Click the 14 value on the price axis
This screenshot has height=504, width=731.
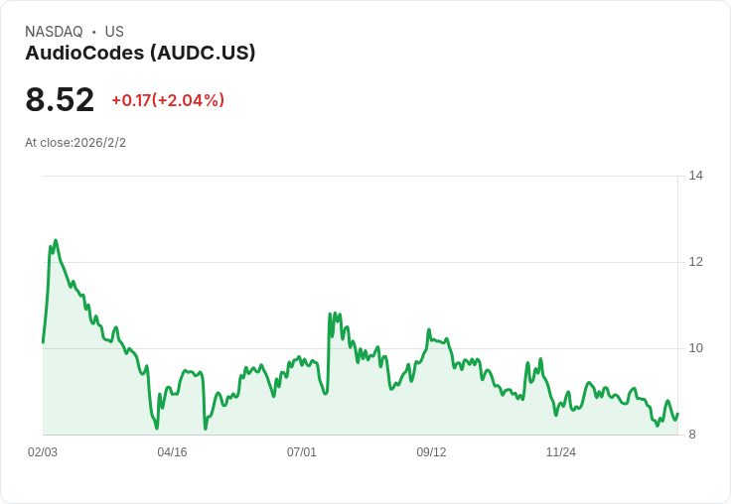pos(695,176)
